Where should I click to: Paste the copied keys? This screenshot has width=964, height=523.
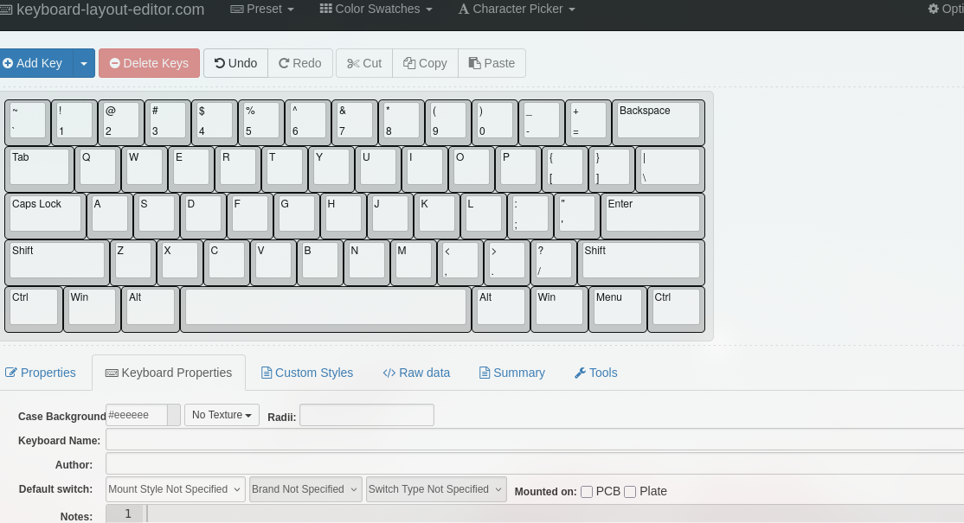pos(492,62)
